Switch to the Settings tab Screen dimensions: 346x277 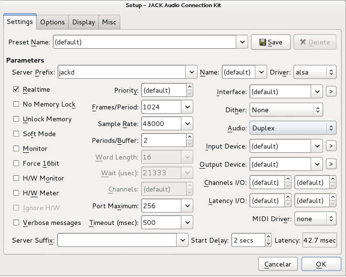[20, 21]
